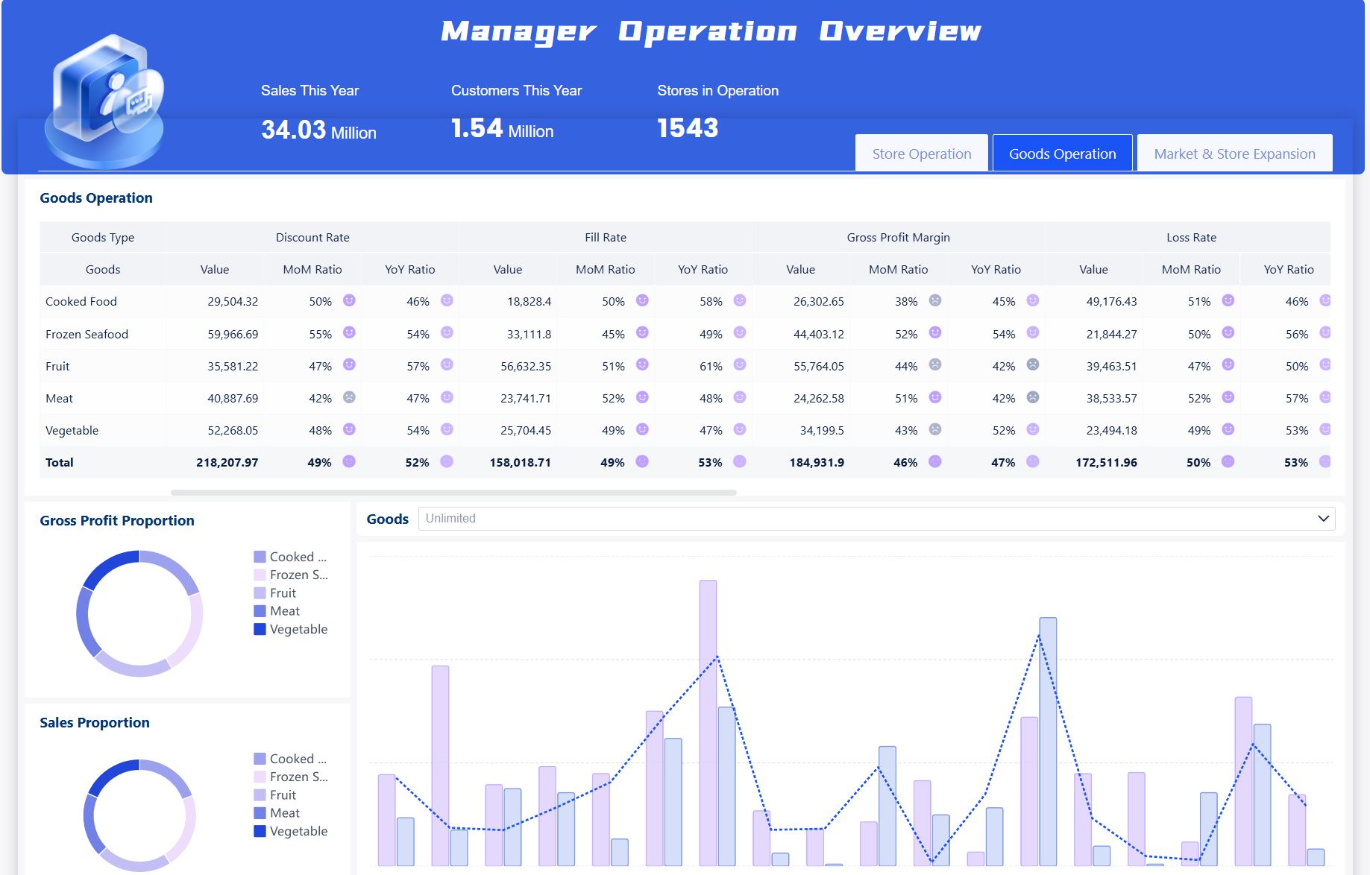The width and height of the screenshot is (1370, 875).
Task: Click the smiley icon next to Frozen Seafood 55% MoM
Action: click(x=349, y=334)
